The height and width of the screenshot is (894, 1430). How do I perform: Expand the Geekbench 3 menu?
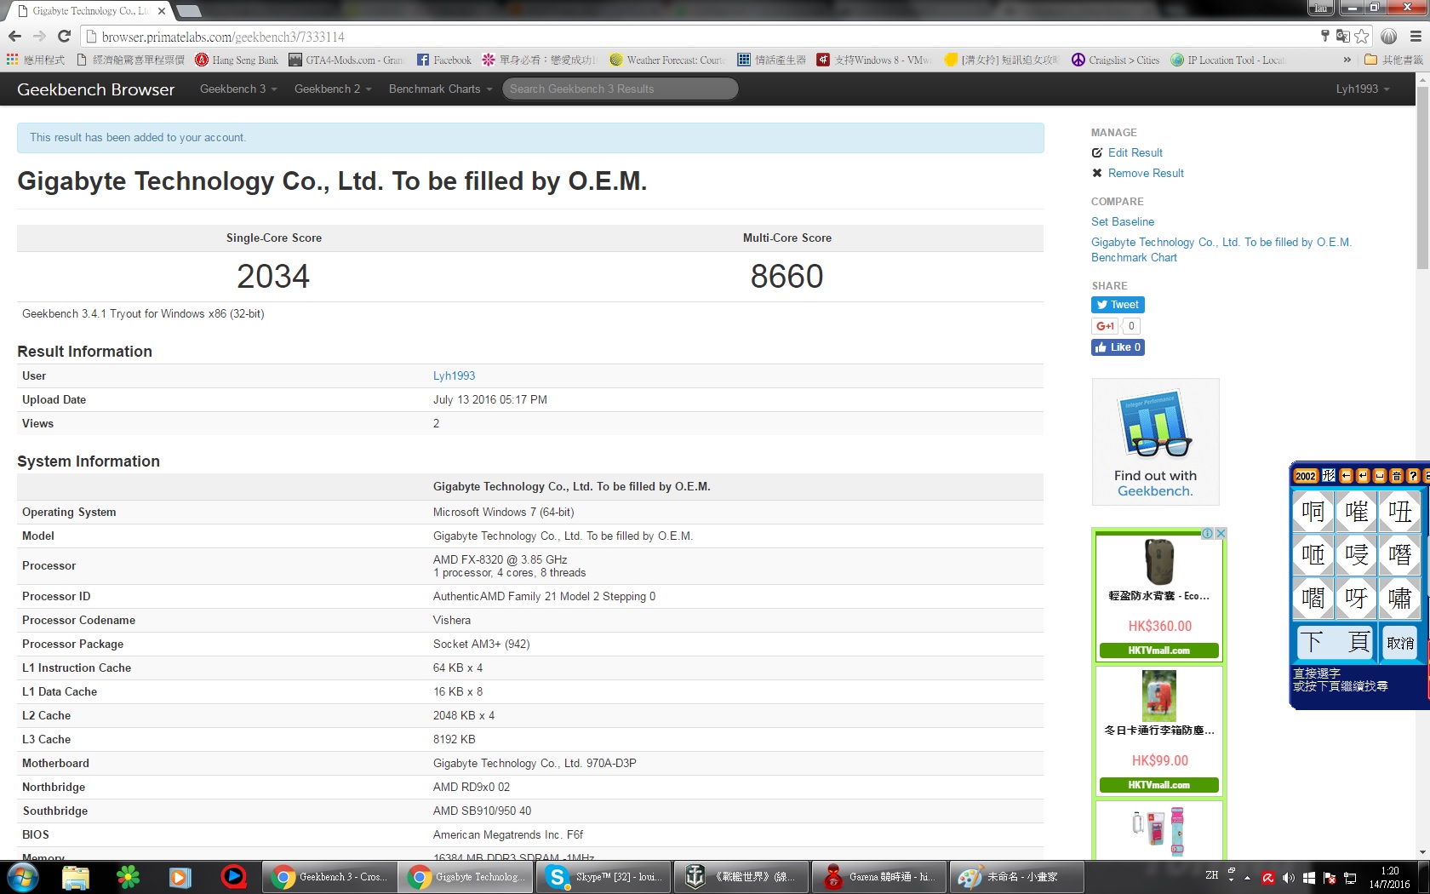[x=238, y=89]
